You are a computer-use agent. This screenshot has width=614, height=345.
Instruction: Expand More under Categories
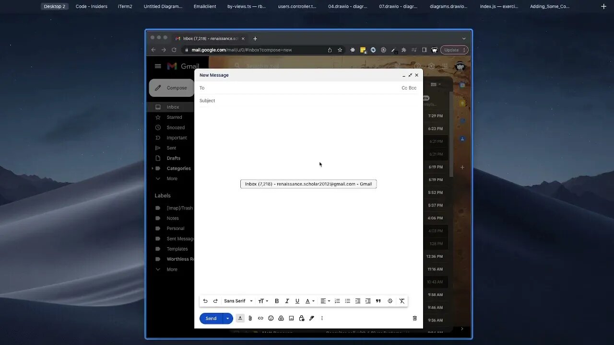[172, 179]
